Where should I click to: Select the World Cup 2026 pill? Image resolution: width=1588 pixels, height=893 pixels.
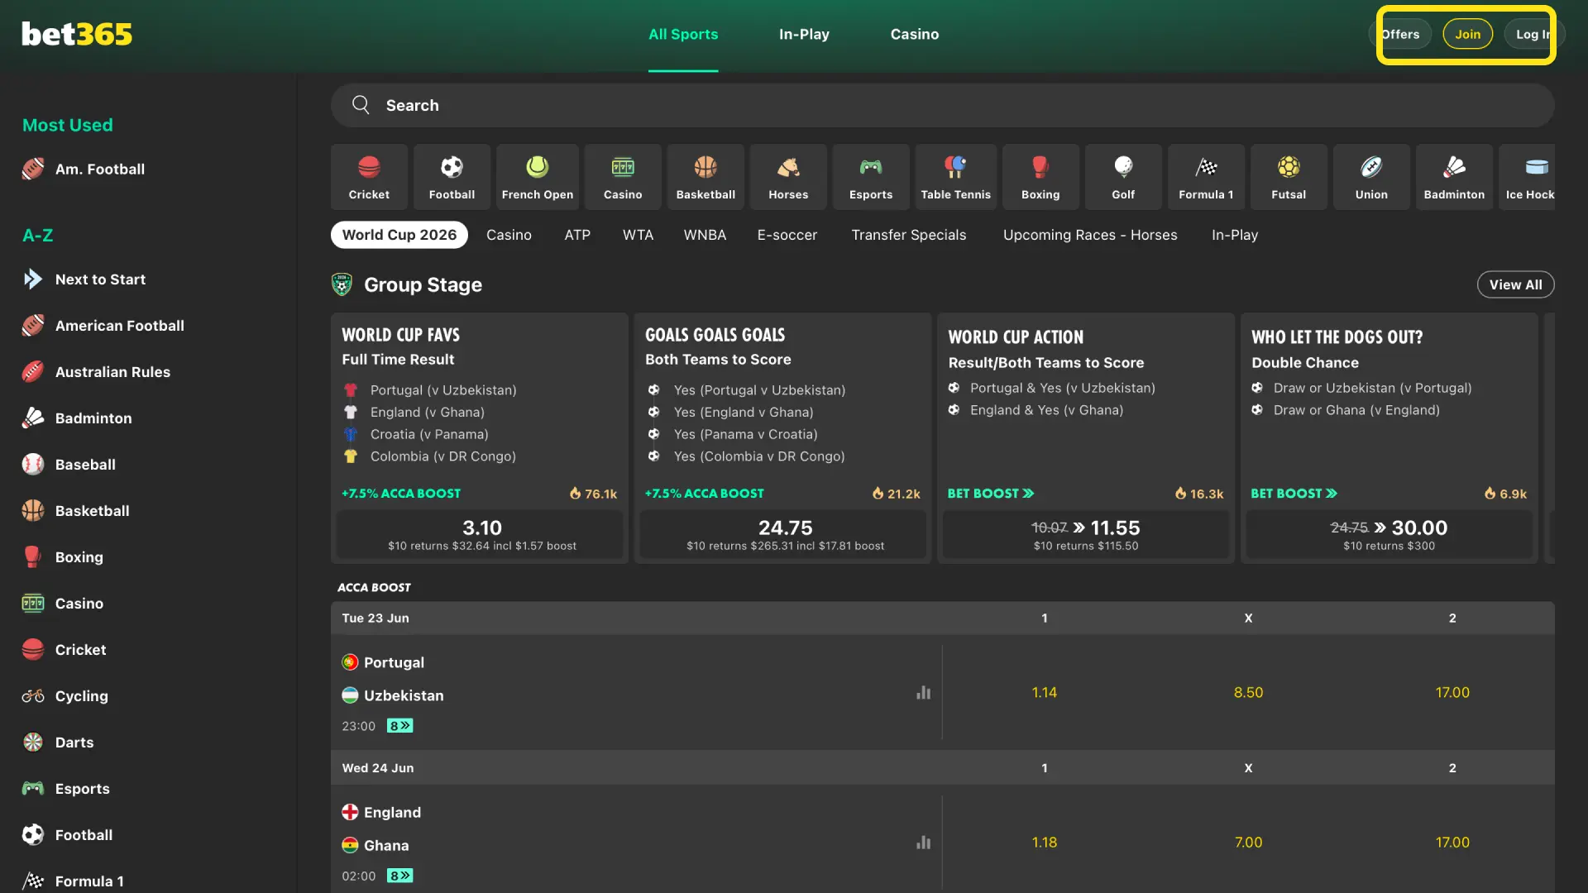point(399,235)
